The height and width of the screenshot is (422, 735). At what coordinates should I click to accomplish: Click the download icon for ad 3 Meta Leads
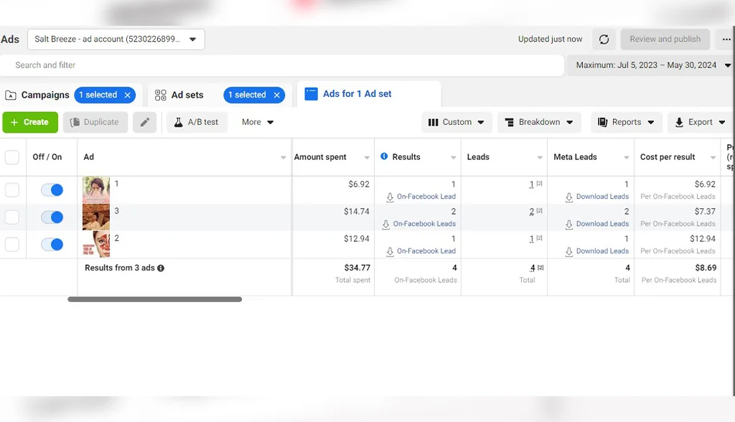click(569, 224)
